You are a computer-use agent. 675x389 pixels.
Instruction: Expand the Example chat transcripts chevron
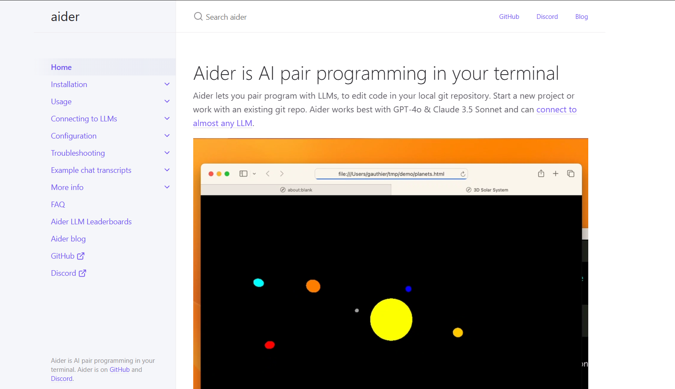(x=167, y=170)
